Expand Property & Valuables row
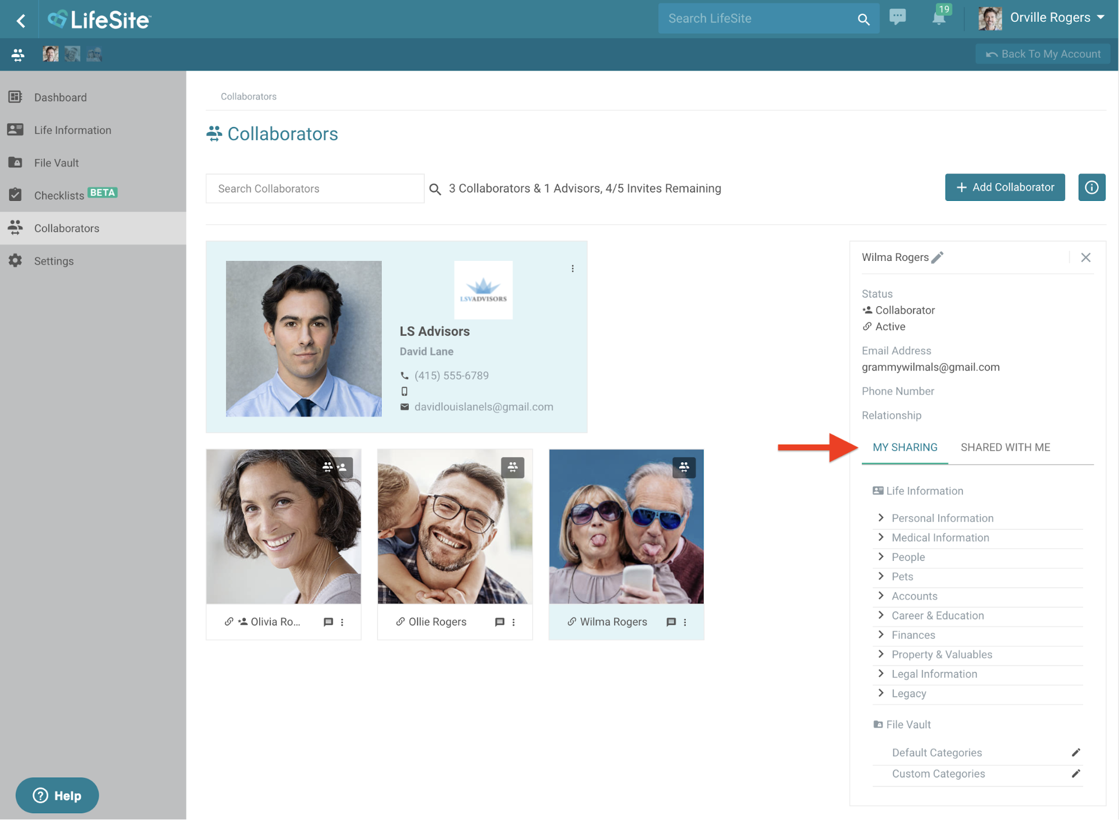 tap(977, 655)
